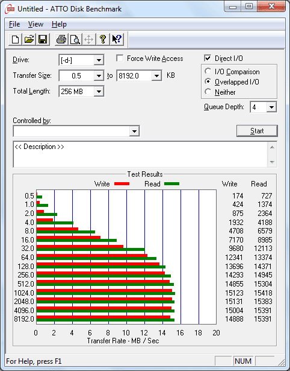This screenshot has height=371, width=290.
Task: Select the I/O Comparison radio button
Action: pos(208,71)
